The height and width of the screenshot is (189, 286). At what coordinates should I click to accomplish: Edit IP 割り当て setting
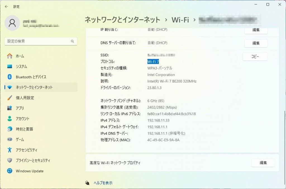point(256,30)
